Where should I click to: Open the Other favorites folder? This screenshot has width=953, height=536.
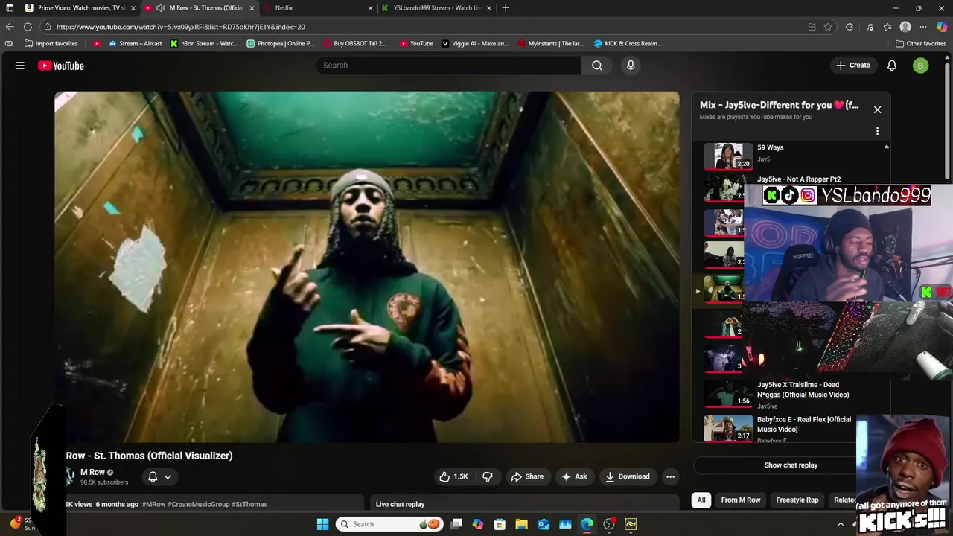(x=921, y=43)
